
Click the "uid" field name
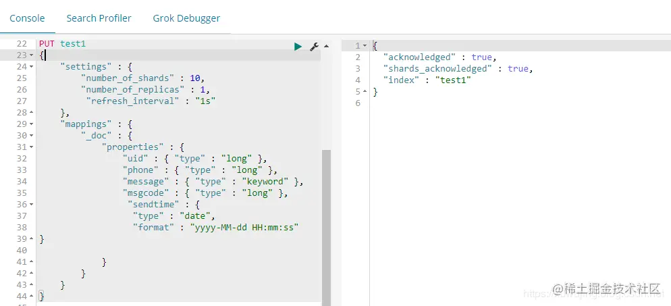(x=136, y=159)
